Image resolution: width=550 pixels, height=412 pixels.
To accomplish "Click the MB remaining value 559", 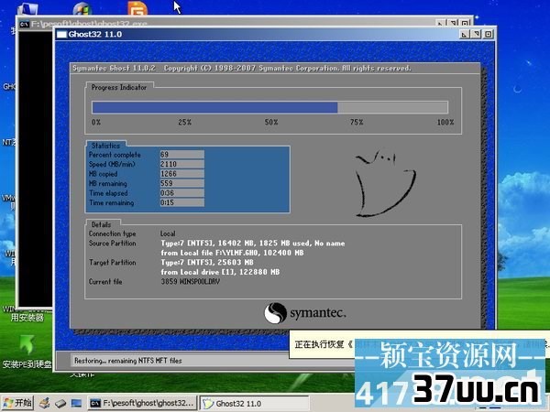I will [x=181, y=183].
